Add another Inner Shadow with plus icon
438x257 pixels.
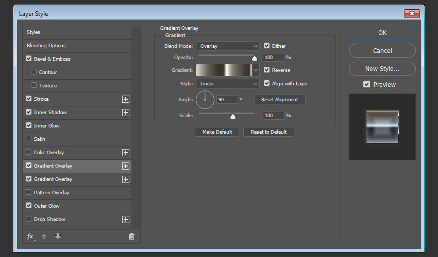(125, 113)
